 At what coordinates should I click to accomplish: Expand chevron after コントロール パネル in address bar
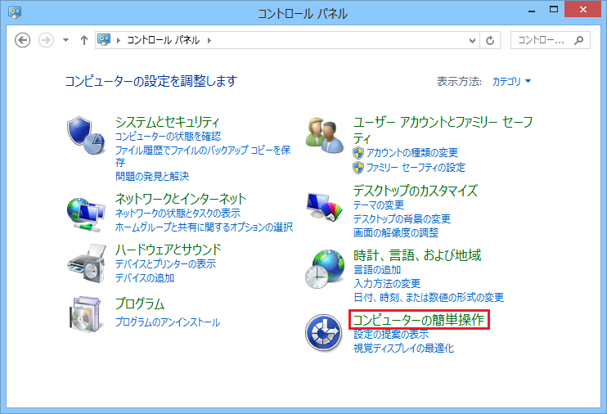click(x=209, y=40)
